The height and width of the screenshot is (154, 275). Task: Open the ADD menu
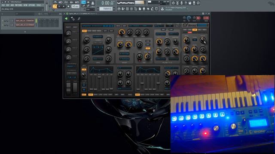click(x=12, y=5)
